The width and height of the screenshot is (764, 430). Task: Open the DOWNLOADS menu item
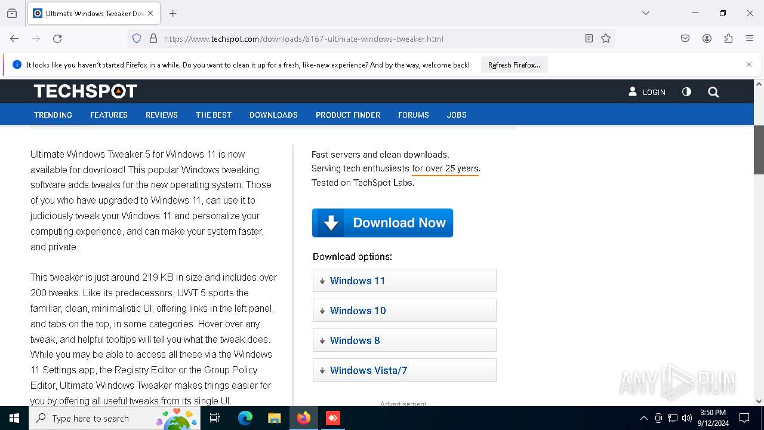tap(273, 115)
